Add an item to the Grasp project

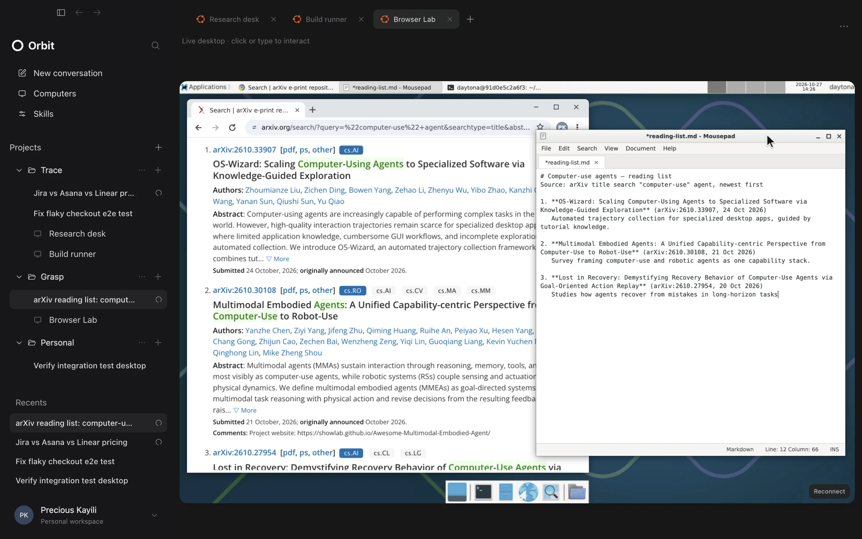tap(158, 277)
